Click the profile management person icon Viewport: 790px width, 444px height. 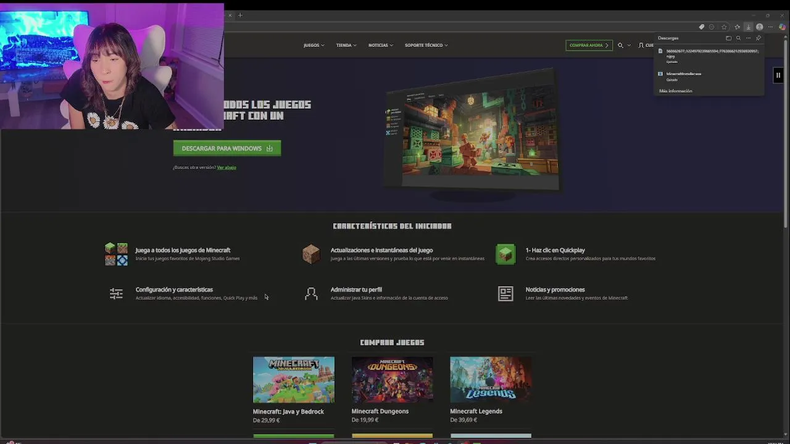[311, 294]
